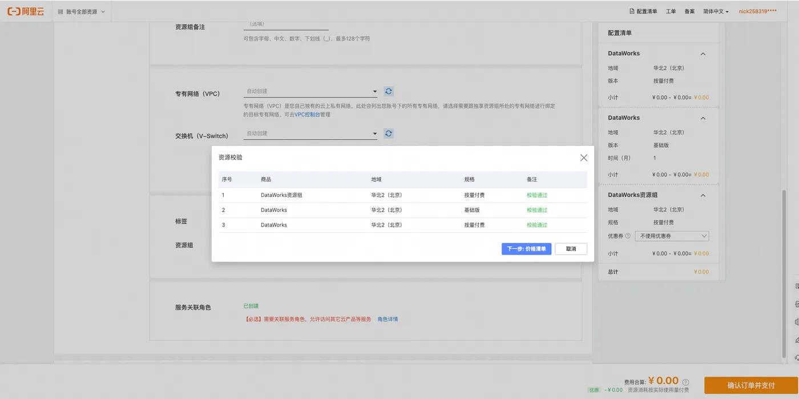The width and height of the screenshot is (799, 399).
Task: Click the green 优惠 tag
Action: [594, 390]
